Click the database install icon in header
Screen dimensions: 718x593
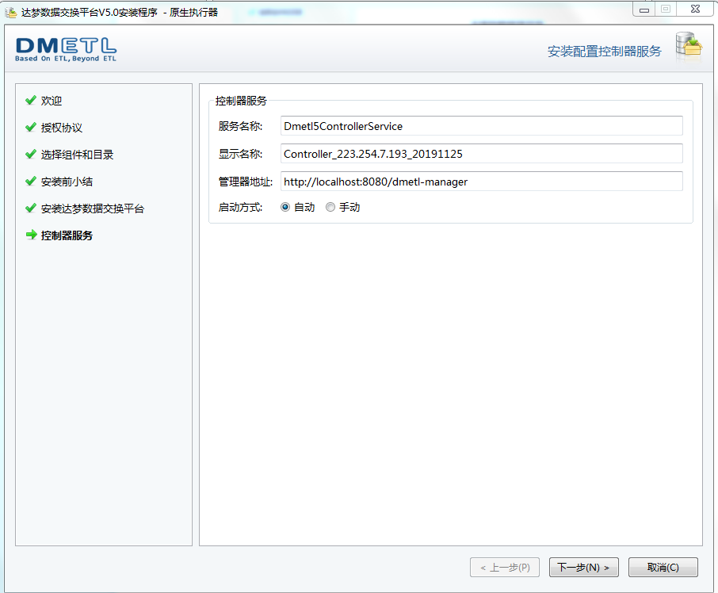point(689,46)
